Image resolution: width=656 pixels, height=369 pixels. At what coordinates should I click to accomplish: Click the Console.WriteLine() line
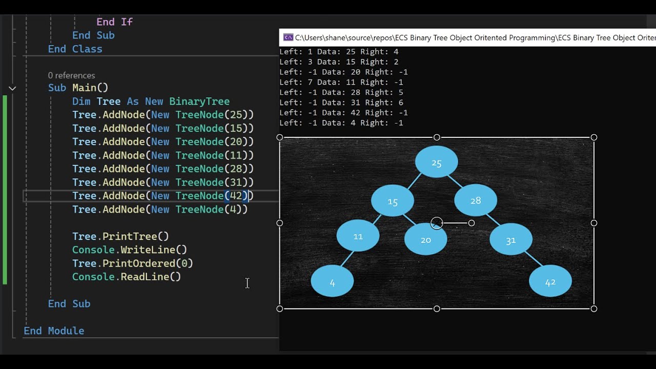click(x=130, y=250)
